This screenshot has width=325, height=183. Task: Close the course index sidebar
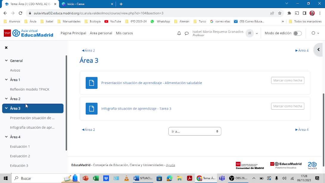(6, 48)
